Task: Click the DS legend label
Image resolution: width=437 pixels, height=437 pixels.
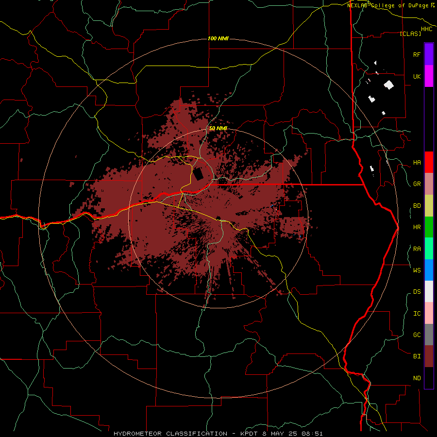Action: pyautogui.click(x=417, y=292)
